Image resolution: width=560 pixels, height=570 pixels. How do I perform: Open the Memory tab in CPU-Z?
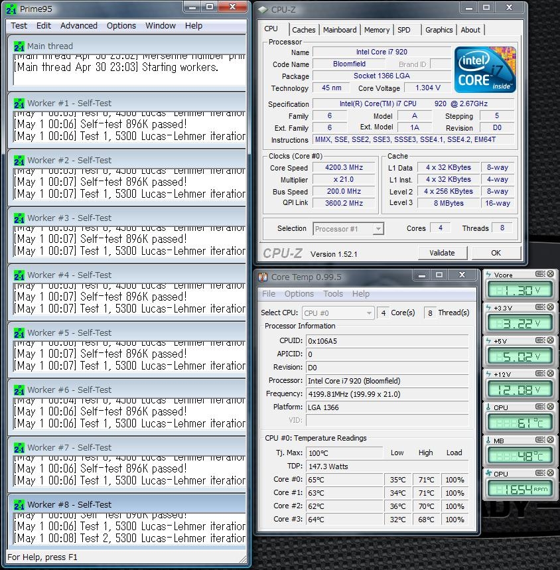(376, 30)
